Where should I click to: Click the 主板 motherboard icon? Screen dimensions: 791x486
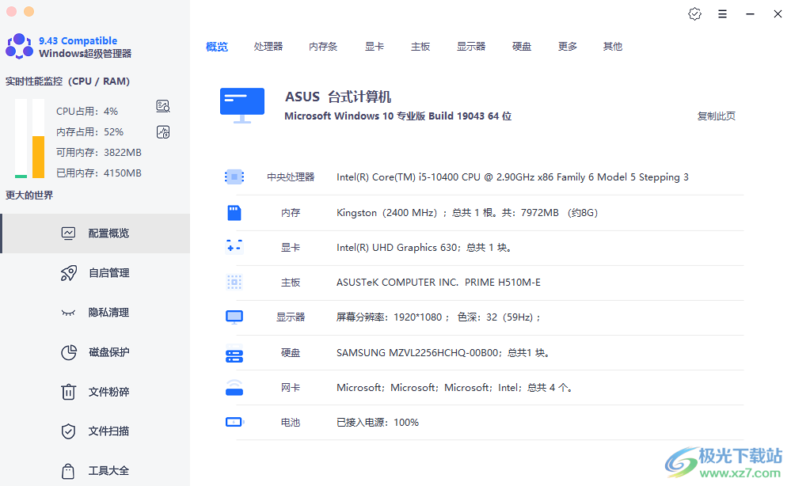pyautogui.click(x=234, y=283)
